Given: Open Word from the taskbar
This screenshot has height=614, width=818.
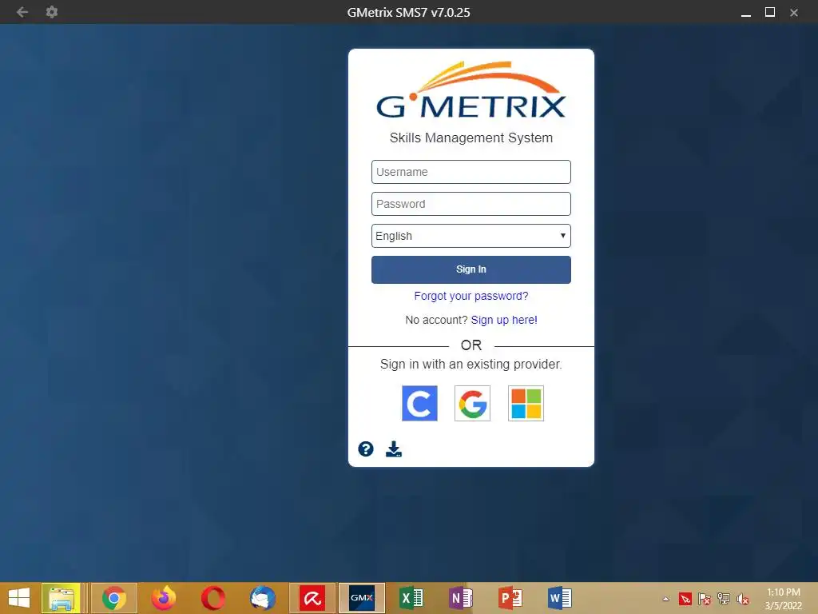Looking at the screenshot, I should 559,598.
